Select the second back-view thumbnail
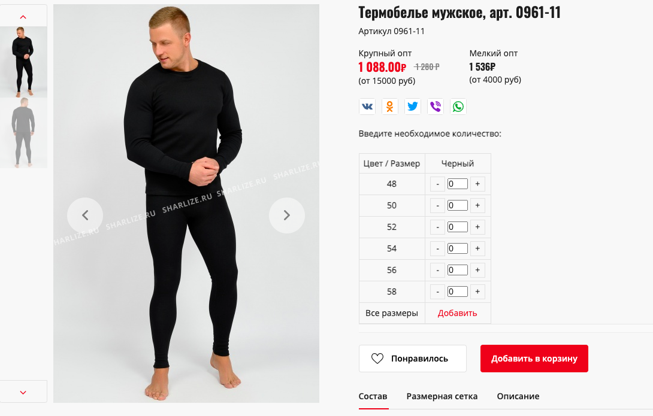Image resolution: width=653 pixels, height=416 pixels. click(23, 133)
